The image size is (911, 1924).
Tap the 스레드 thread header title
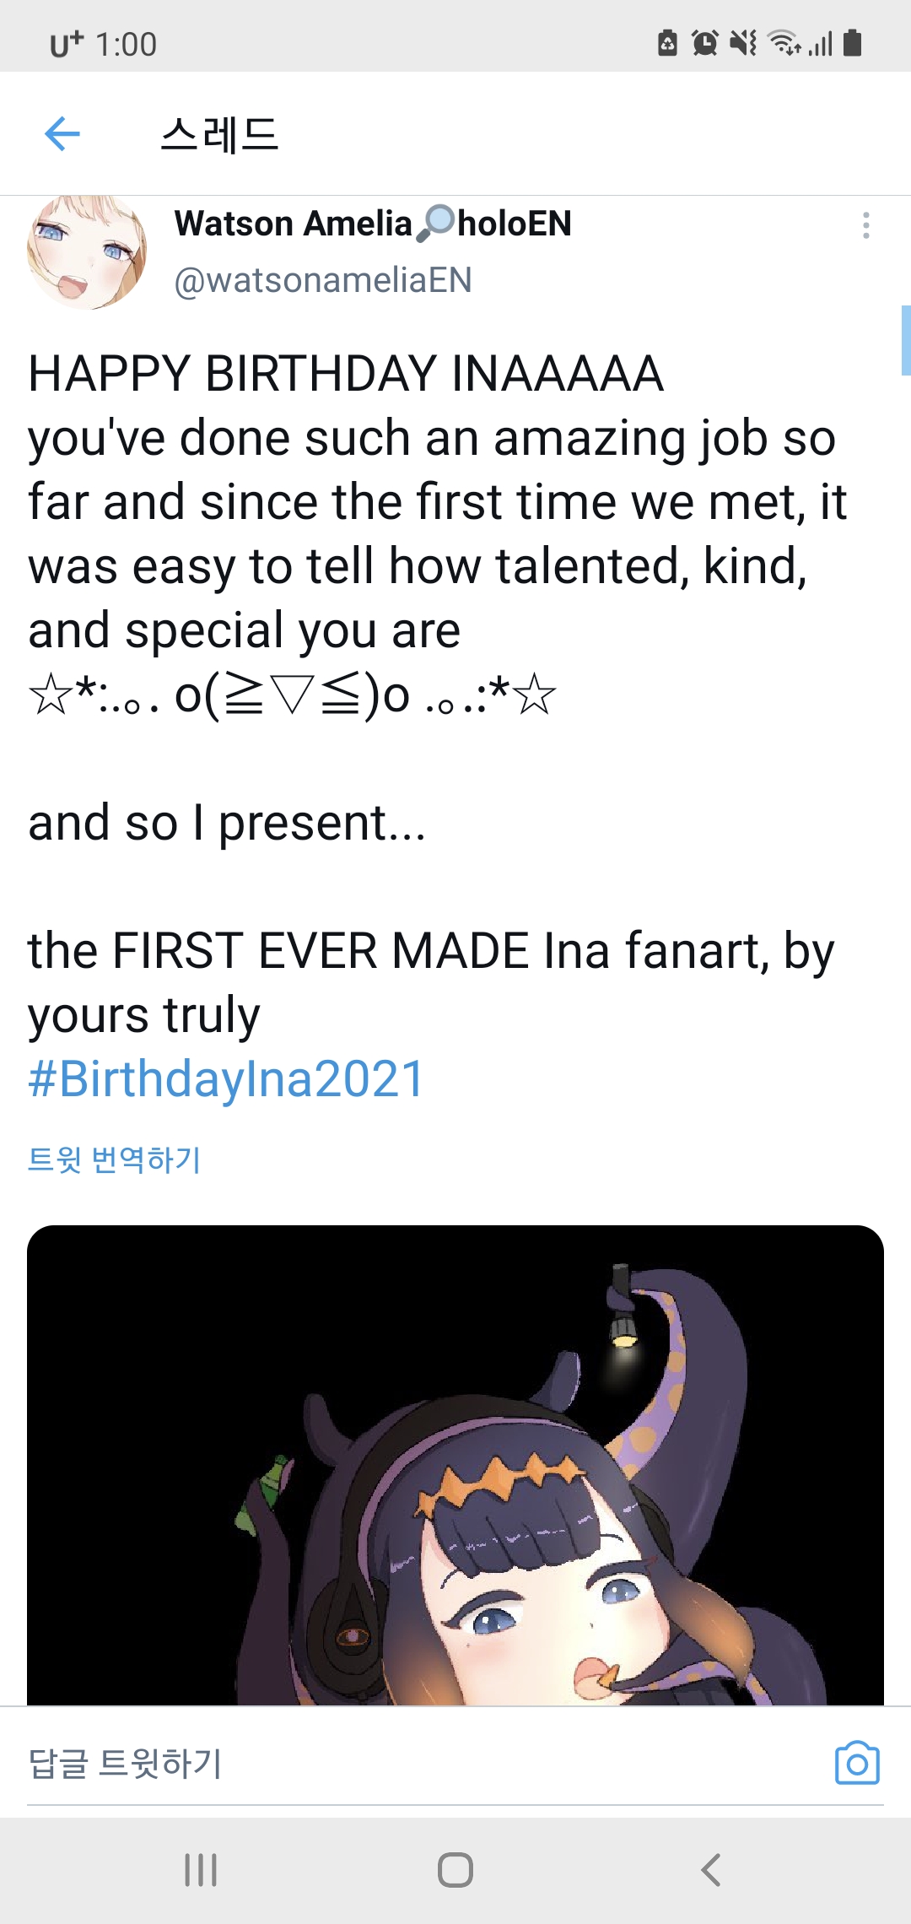click(x=219, y=134)
